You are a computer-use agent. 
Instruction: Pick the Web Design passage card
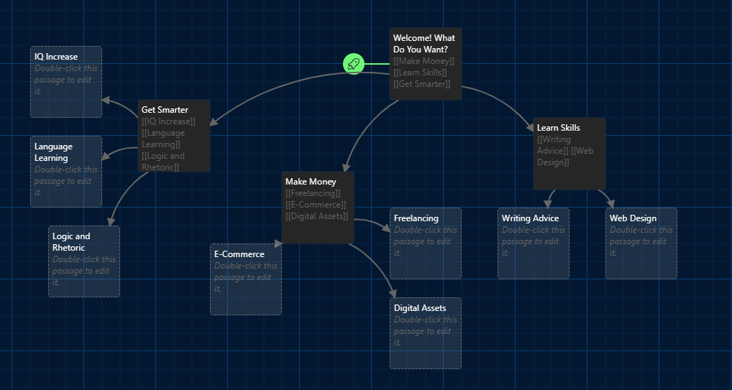point(641,243)
